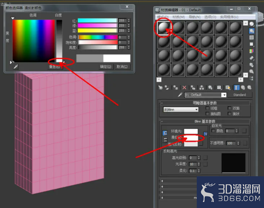Screen dimensions: 264x208
Task: Toggle diffuse-specular color lock button
Action: 165,140
